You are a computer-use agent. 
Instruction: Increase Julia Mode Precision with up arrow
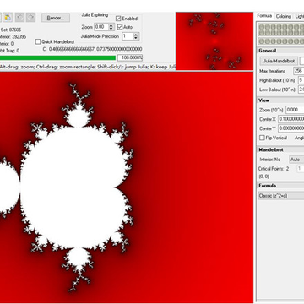click(136, 35)
